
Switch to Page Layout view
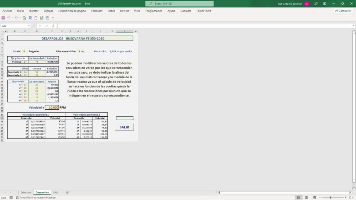[x=306, y=198]
